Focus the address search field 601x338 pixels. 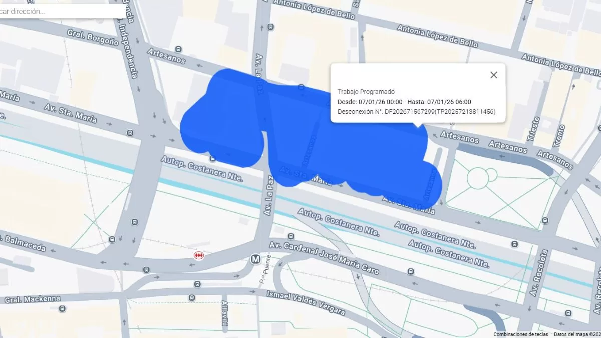(63, 11)
